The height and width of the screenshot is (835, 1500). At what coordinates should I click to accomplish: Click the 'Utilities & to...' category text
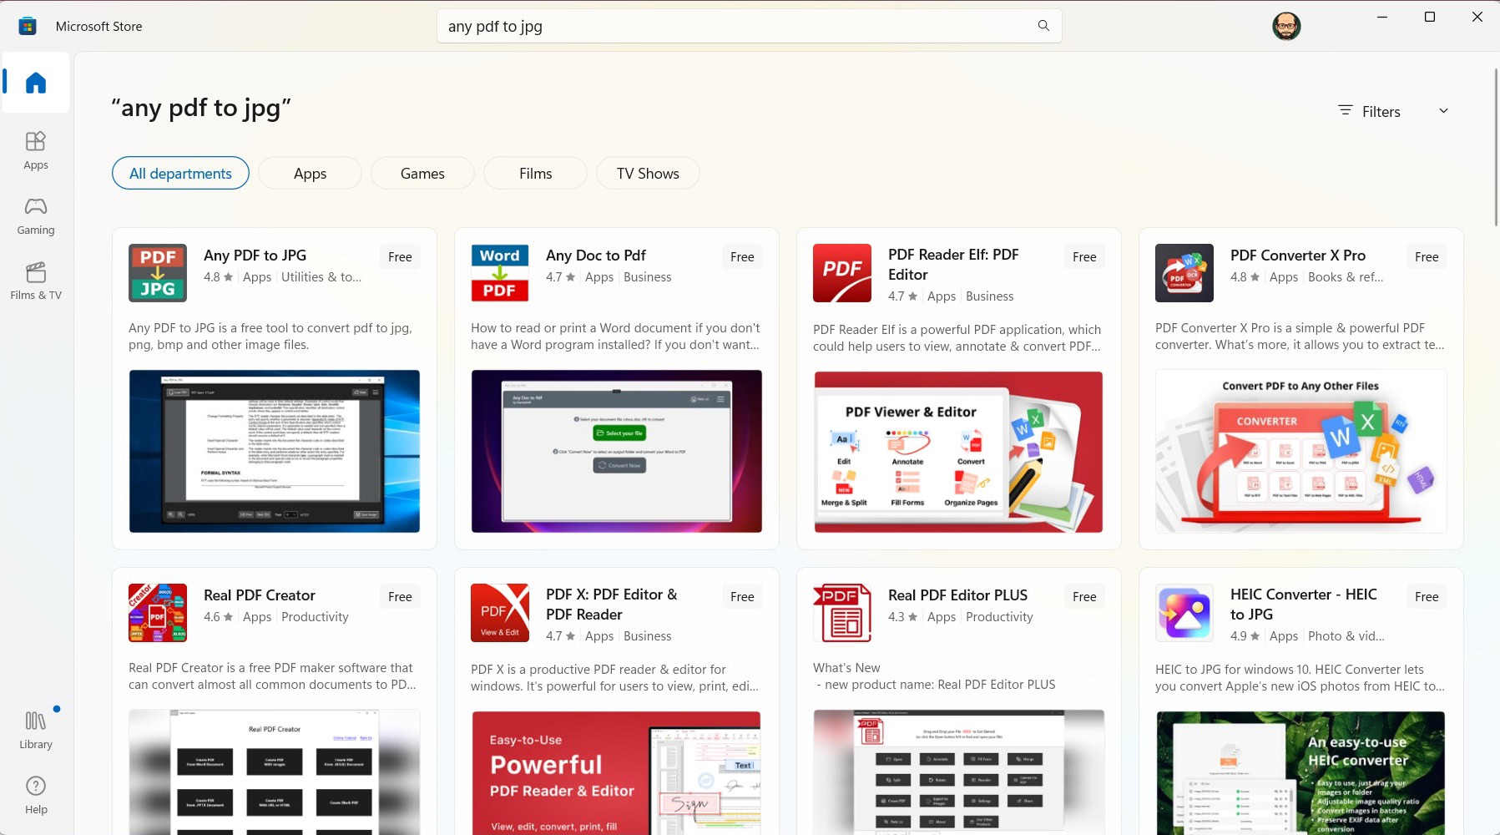321,277
